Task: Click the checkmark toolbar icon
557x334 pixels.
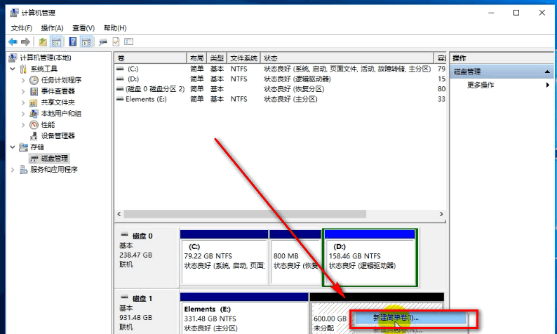Action: [x=116, y=42]
